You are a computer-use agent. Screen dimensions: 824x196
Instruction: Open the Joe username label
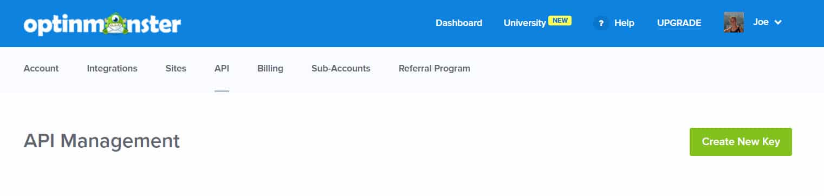coord(761,22)
